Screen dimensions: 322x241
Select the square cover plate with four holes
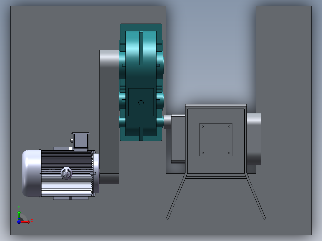(x=216, y=140)
